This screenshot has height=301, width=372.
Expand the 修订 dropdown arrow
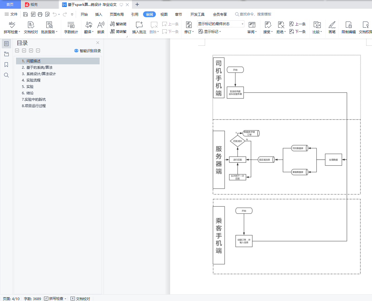coord(193,32)
